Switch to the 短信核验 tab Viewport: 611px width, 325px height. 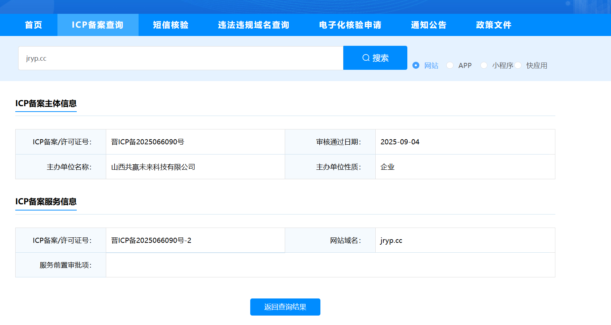(x=171, y=25)
